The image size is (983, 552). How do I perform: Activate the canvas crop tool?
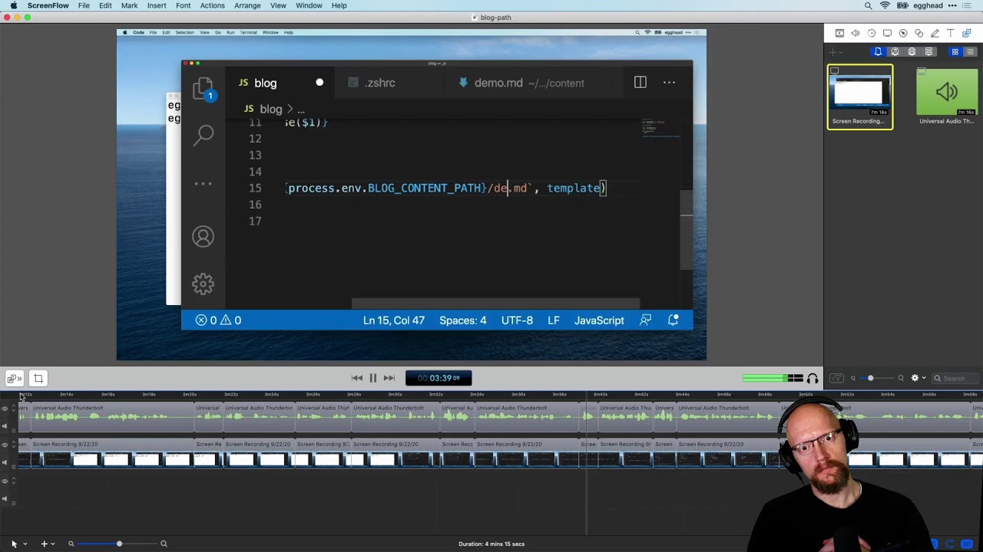click(x=38, y=378)
